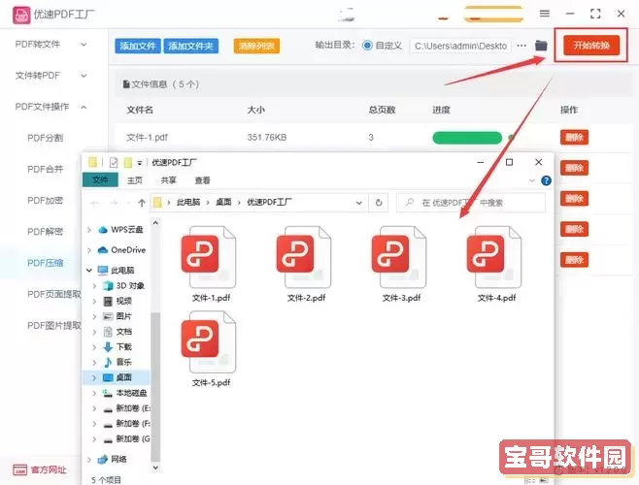639x485 pixels.
Task: Click the orange 清除列表 button
Action: point(256,46)
